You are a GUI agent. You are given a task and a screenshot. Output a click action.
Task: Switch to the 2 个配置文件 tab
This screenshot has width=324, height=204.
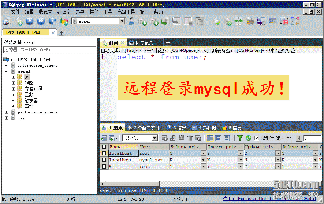tap(144, 128)
